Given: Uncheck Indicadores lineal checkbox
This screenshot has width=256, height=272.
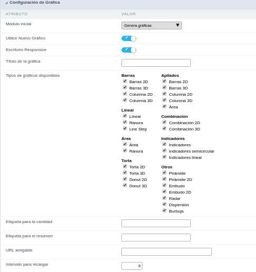Looking at the screenshot, I should pyautogui.click(x=164, y=157).
